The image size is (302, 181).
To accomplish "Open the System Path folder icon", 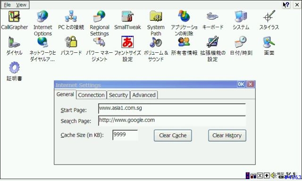I will pos(156,16).
